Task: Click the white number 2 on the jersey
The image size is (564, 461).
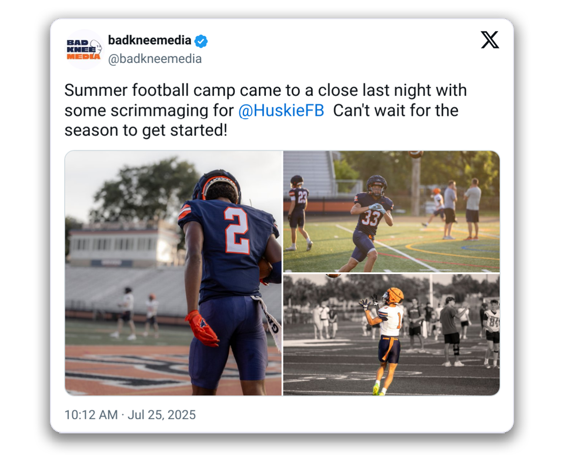Action: click(x=236, y=230)
